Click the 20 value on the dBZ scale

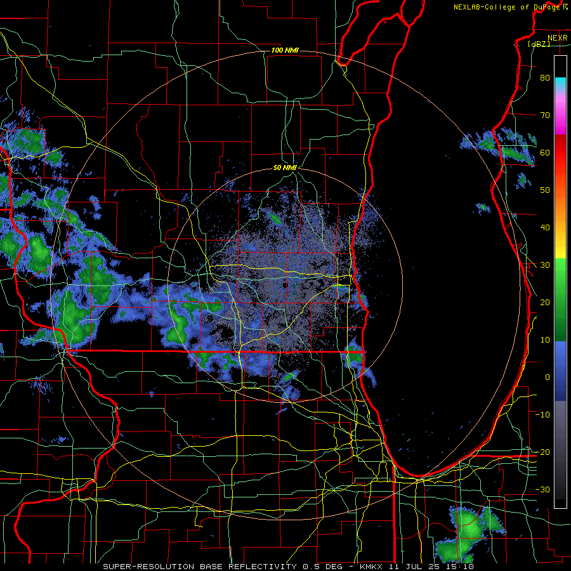545,303
